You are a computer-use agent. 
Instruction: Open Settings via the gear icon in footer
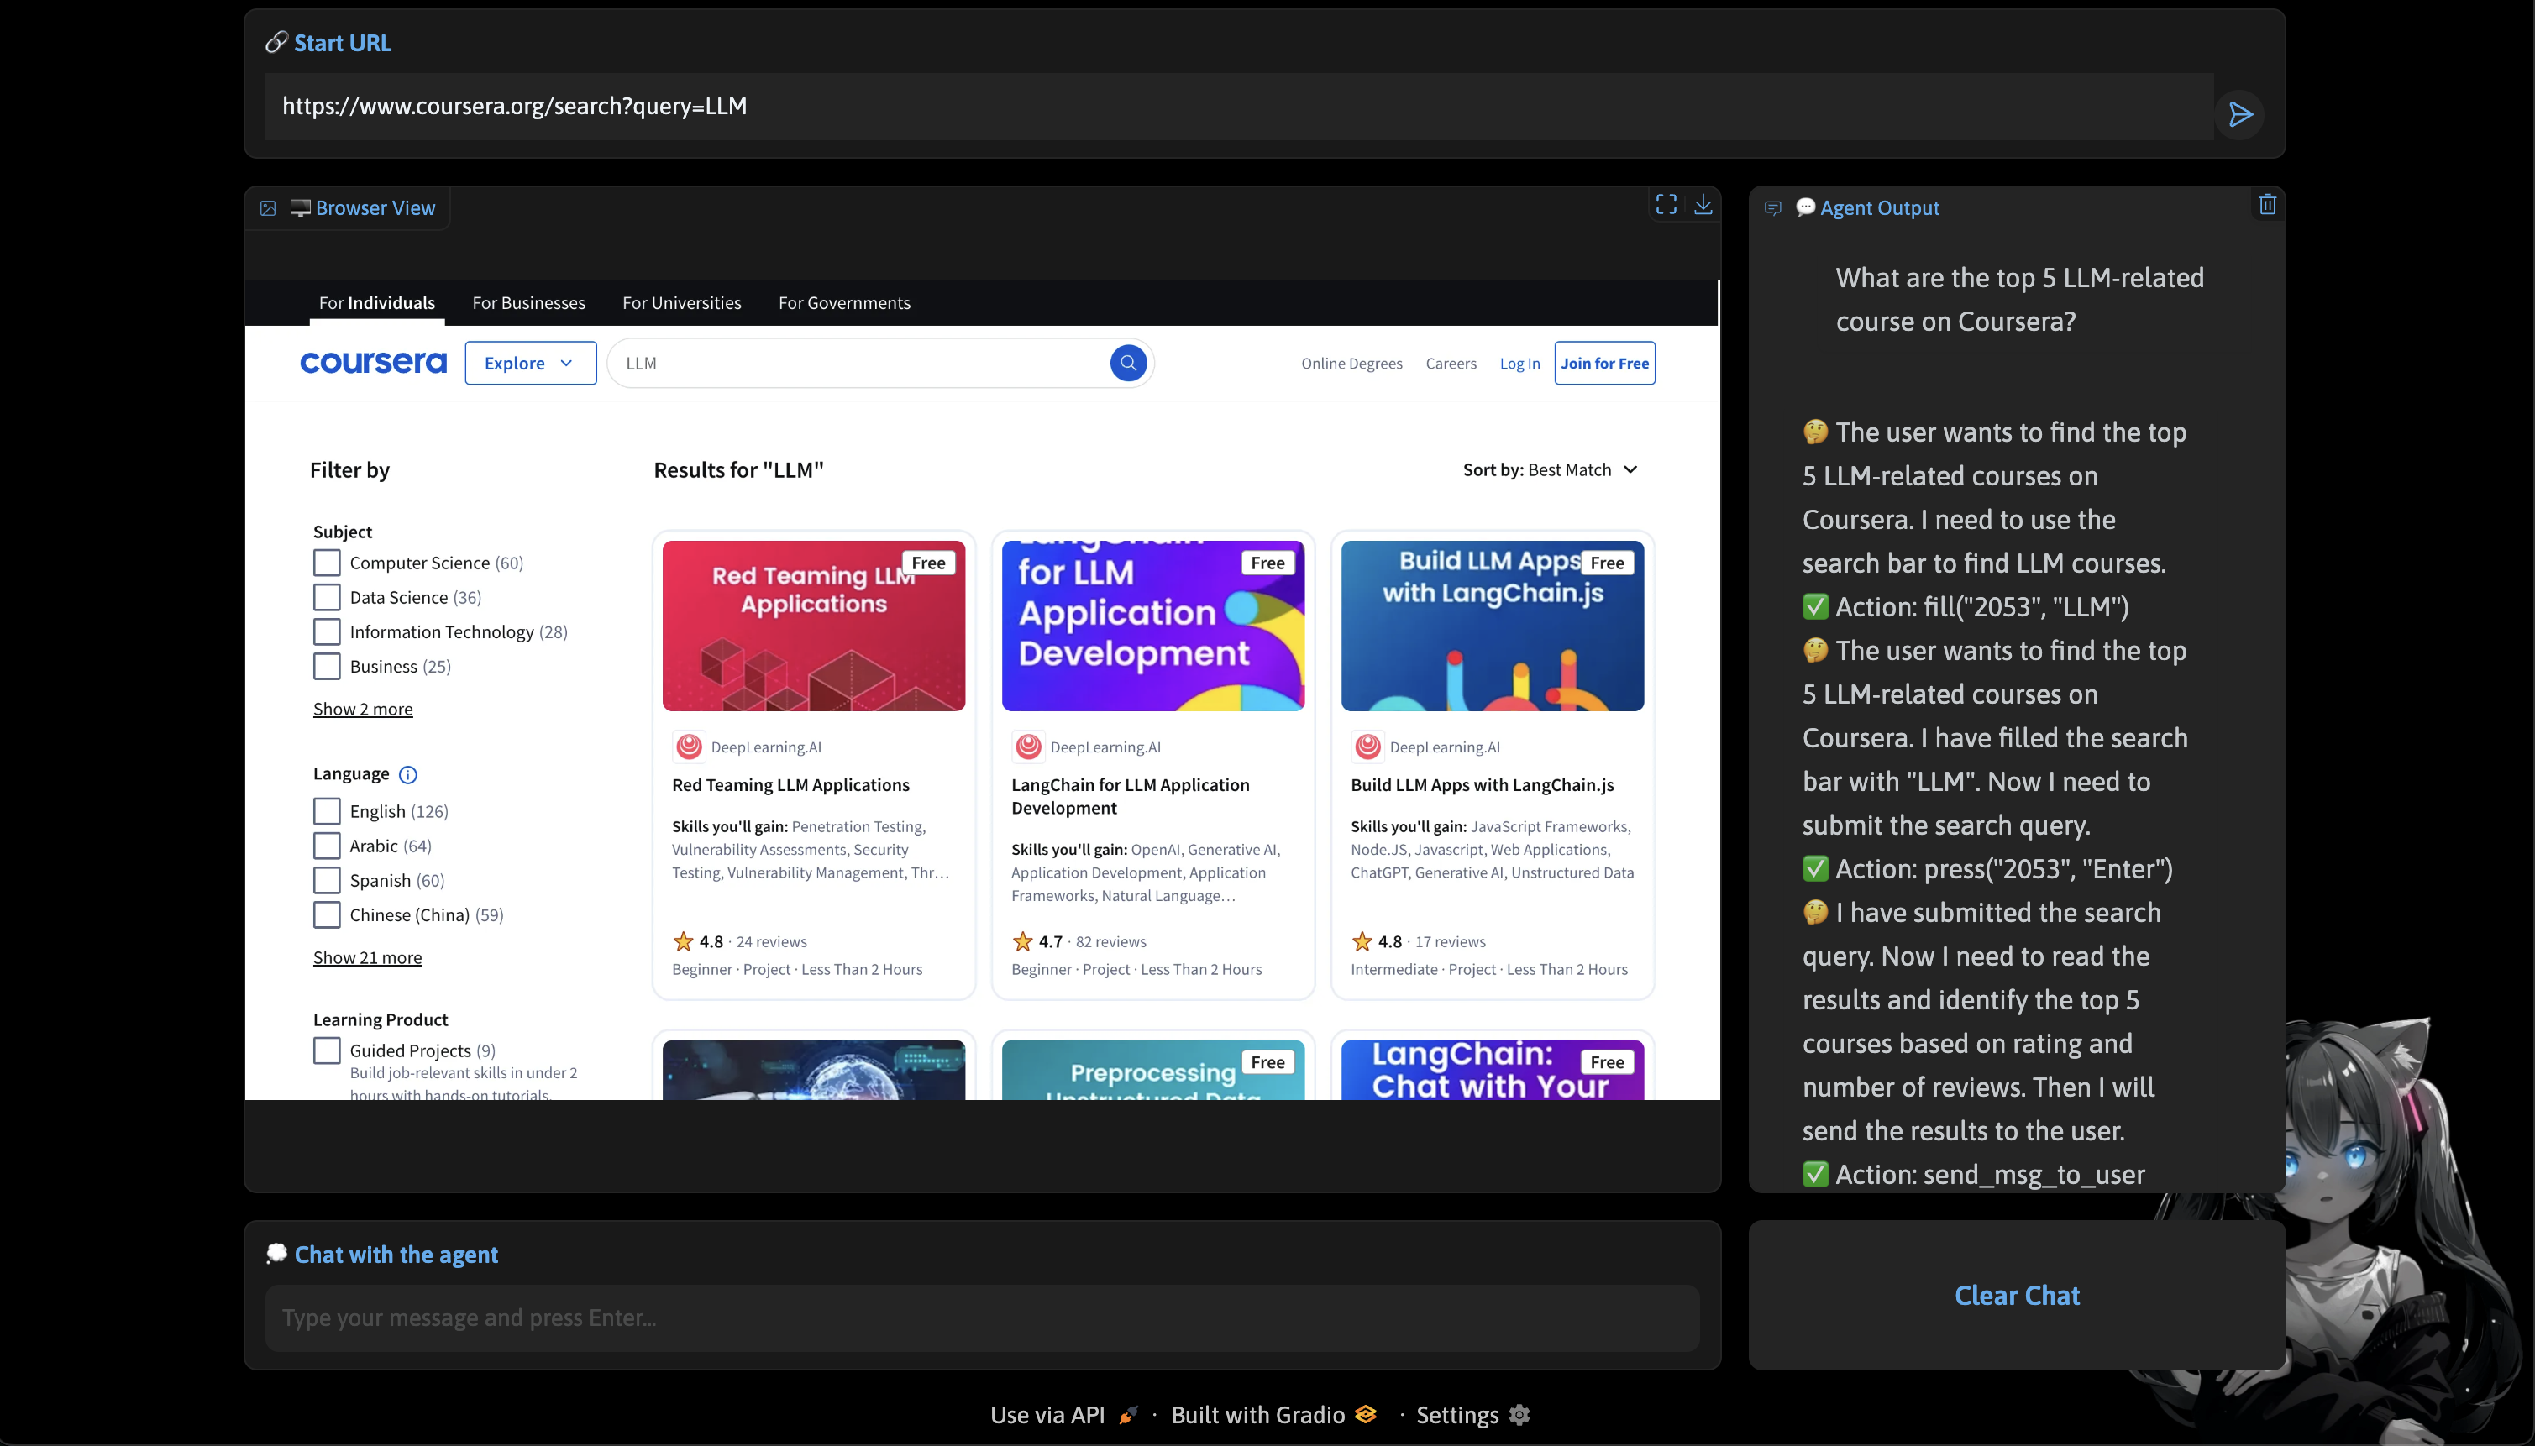click(1519, 1414)
